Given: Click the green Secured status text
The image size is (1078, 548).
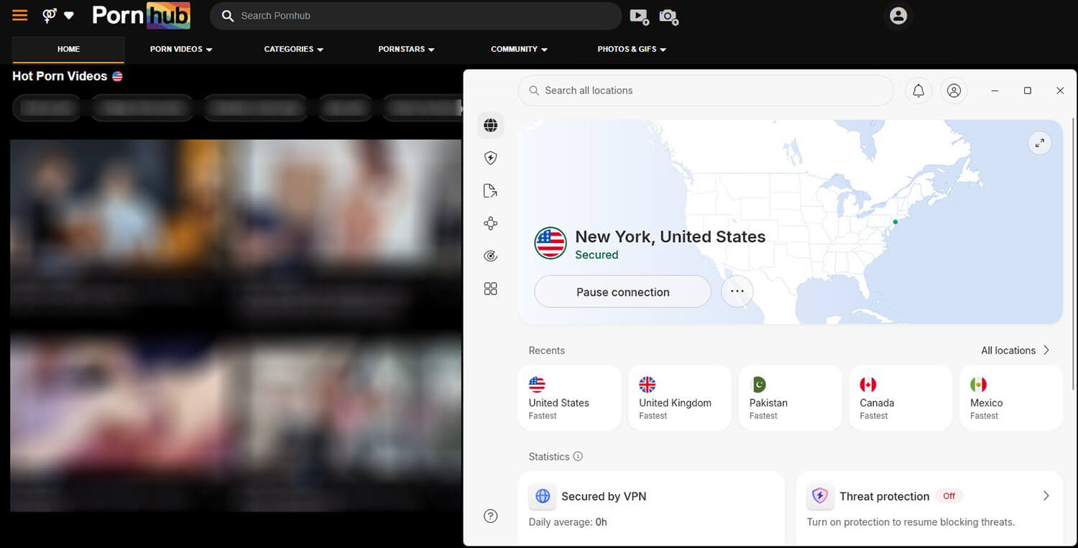Looking at the screenshot, I should (596, 255).
